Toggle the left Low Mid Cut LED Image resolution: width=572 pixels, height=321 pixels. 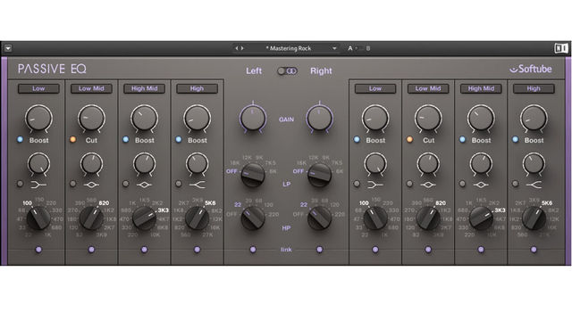(73, 139)
